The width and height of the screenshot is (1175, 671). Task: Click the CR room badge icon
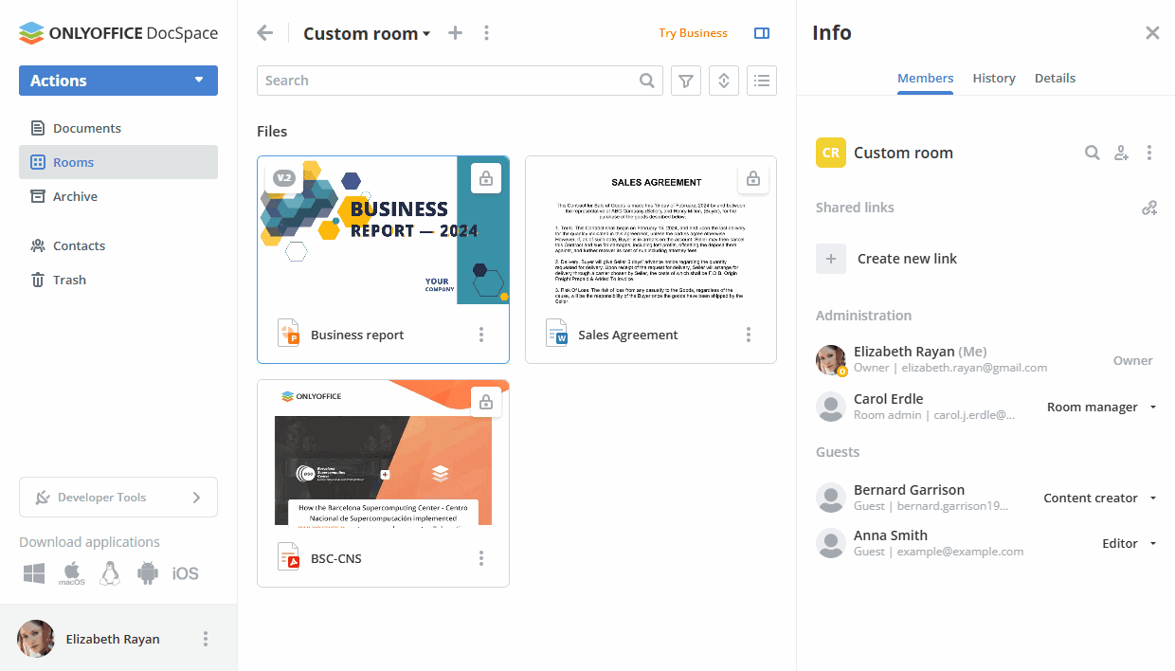(831, 153)
